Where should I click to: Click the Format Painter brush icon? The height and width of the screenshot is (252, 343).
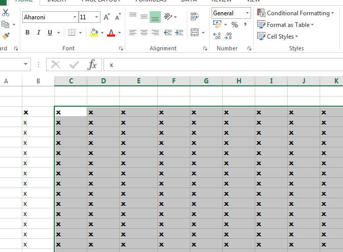tap(6, 36)
